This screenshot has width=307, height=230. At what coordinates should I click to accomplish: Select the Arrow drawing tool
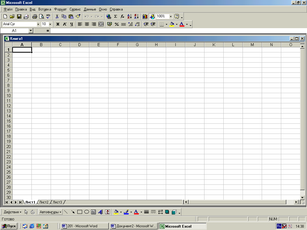coord(73,212)
